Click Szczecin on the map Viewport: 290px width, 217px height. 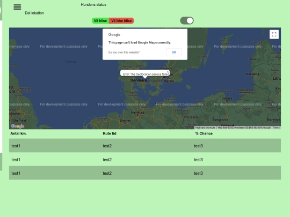[192, 117]
